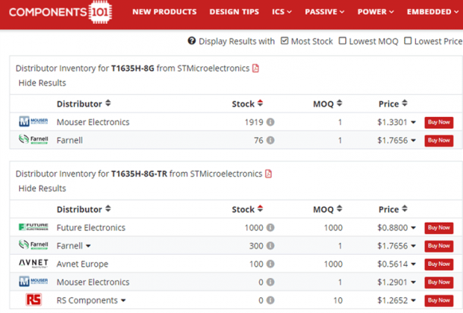Buy Now from Farnell with 300 stock
This screenshot has height=313, width=463.
click(439, 246)
